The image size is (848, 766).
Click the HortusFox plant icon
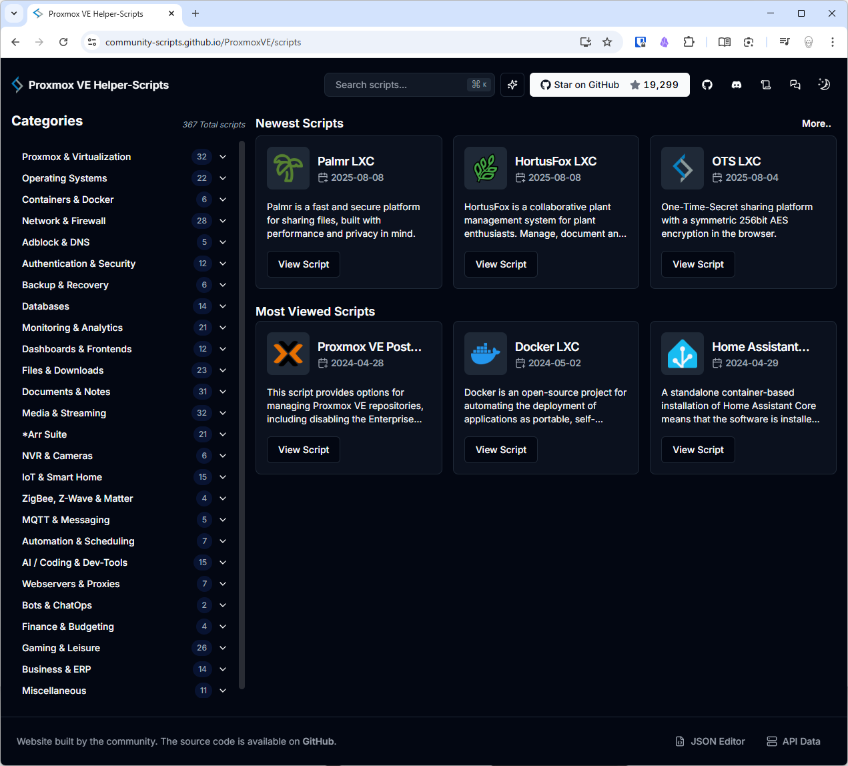point(486,168)
